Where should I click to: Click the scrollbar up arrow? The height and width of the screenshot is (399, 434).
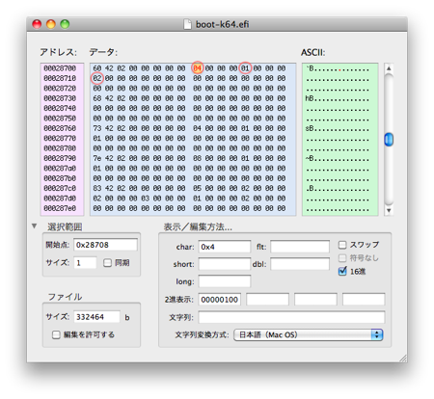tap(389, 68)
